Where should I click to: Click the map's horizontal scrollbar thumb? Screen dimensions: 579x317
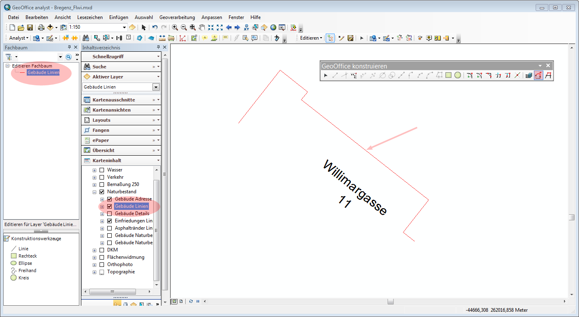(x=390, y=301)
